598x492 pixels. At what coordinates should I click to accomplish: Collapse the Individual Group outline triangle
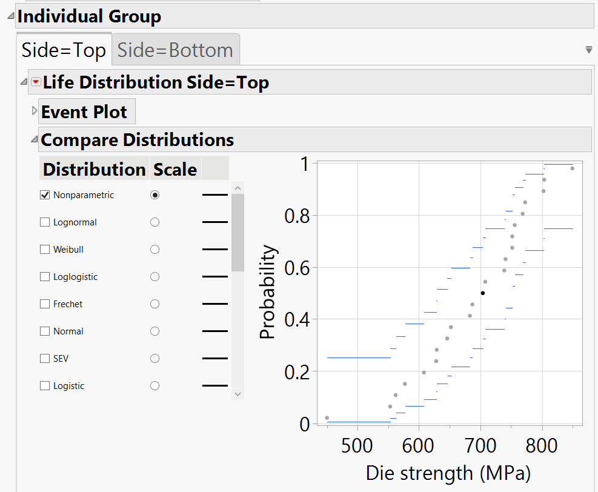coord(10,16)
